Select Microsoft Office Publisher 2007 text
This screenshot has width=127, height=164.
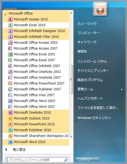pyautogui.click(x=37, y=89)
